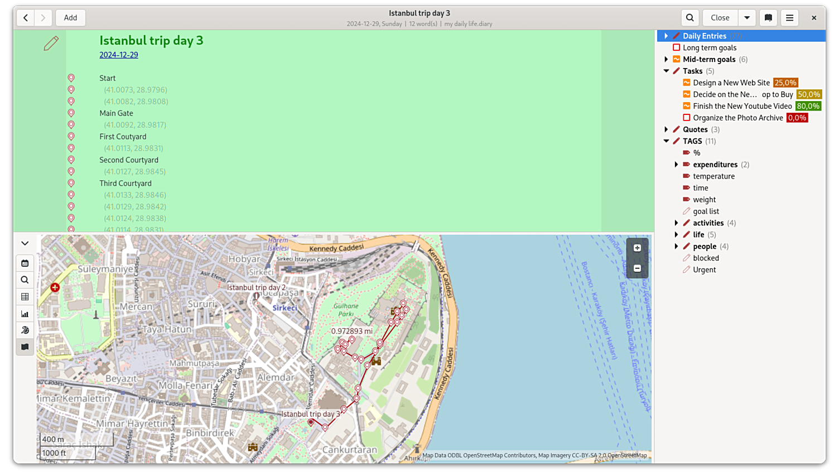Select the temperature tag in the list
This screenshot has width=839, height=472.
point(713,176)
